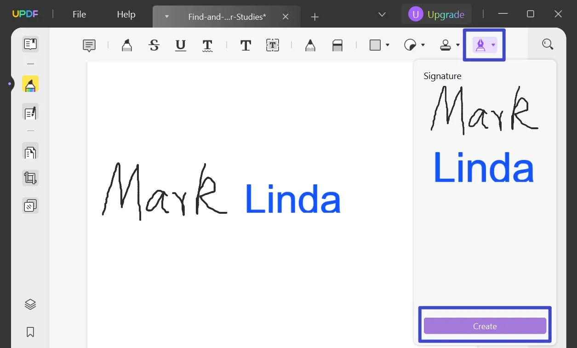Open the search magnifier icon
Image resolution: width=577 pixels, height=348 pixels.
point(547,44)
